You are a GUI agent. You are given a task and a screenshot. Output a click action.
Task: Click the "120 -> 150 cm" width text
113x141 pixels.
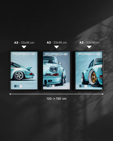point(56,99)
